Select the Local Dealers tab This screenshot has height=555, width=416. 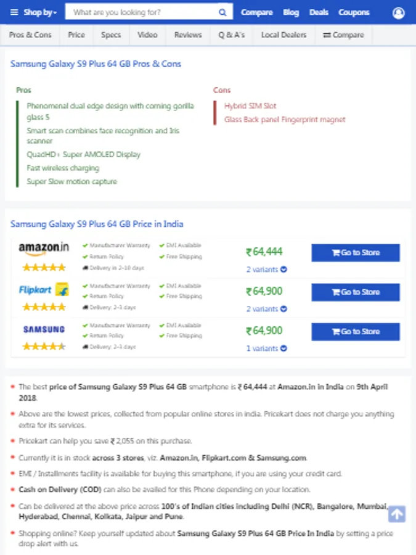(x=283, y=35)
